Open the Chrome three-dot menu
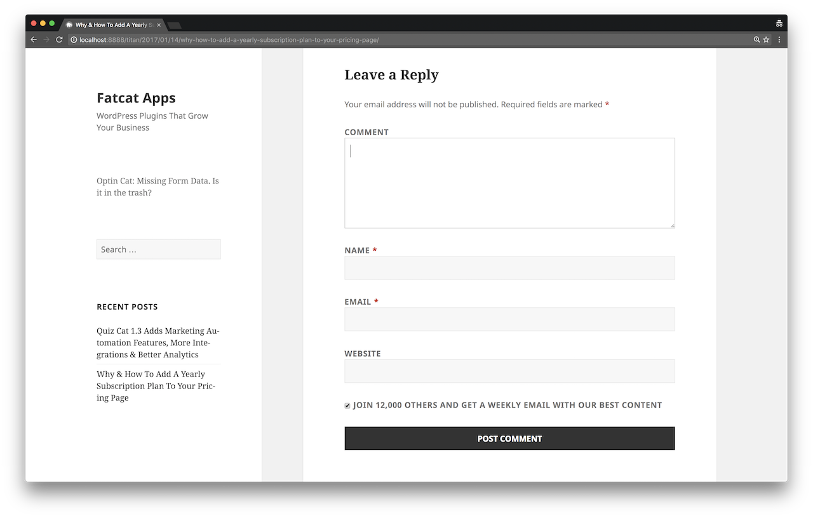The width and height of the screenshot is (813, 518). click(779, 39)
